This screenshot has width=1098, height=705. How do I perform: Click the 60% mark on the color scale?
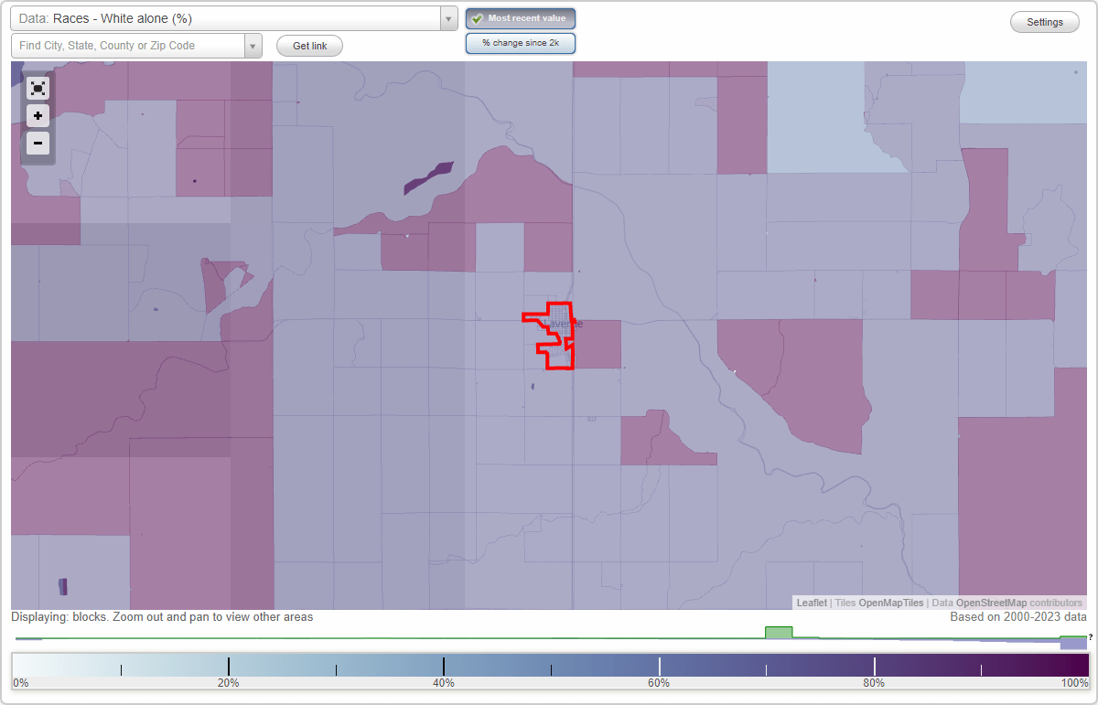659,665
